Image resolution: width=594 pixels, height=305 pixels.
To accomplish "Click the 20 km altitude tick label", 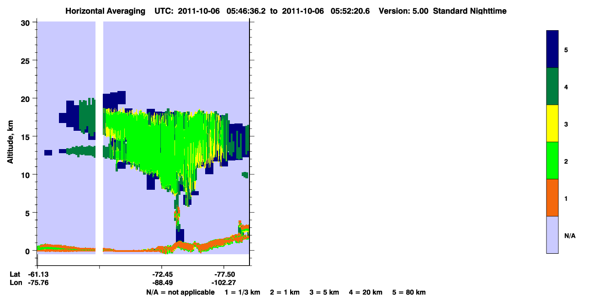I will click(x=26, y=98).
